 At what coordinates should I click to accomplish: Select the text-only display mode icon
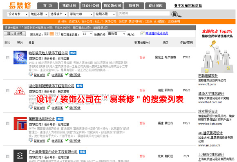pos(57,34)
